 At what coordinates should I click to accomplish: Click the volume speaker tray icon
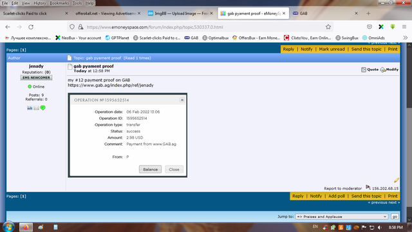(x=379, y=227)
